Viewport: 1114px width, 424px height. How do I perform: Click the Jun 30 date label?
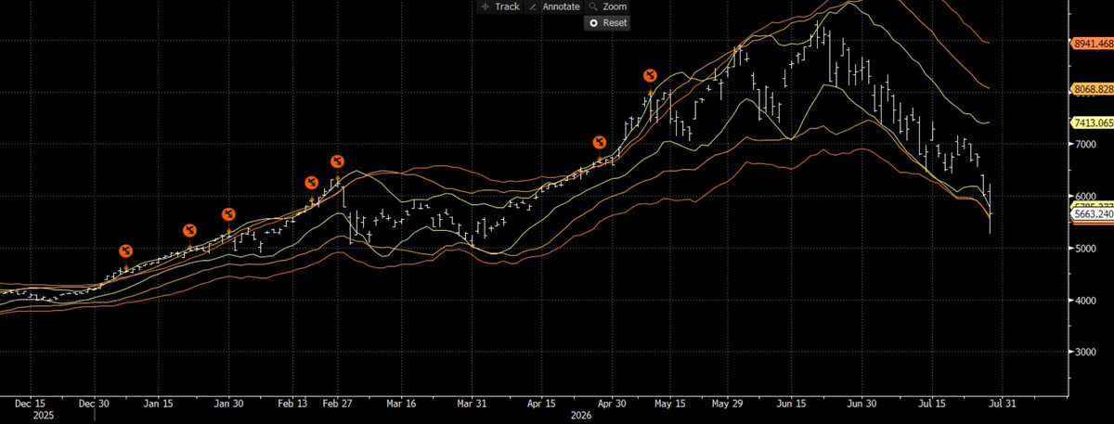[x=862, y=405]
